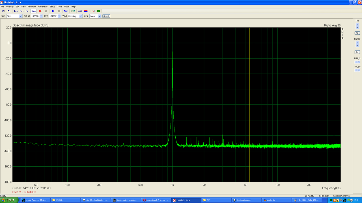Screen dimensions: 362x203
Task: Switch to 'Správce úloh systém' taskbar window
Action: 126,200
